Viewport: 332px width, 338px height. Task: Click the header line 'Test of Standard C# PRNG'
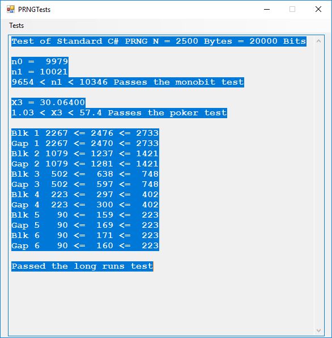[x=159, y=41]
